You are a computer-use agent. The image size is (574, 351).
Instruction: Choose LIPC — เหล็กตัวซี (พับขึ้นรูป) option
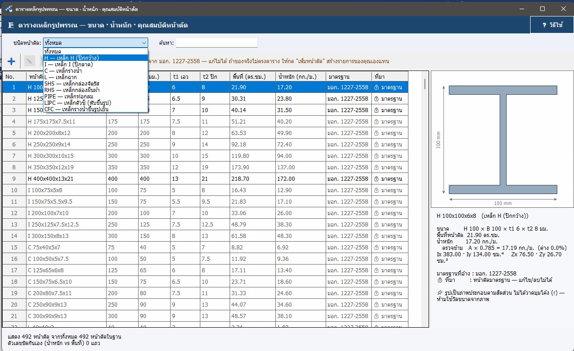tap(96, 103)
